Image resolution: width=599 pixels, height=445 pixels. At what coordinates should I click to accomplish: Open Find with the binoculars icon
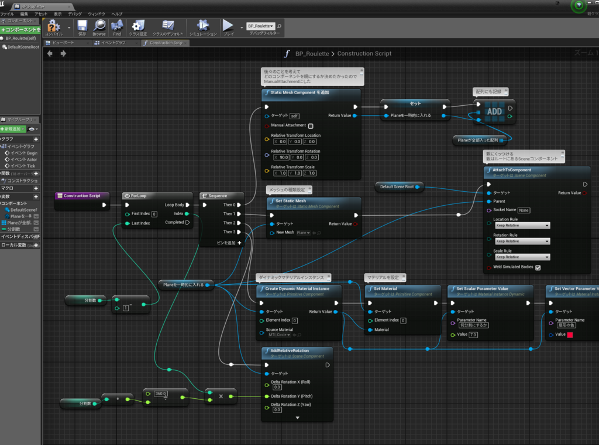coord(117,28)
